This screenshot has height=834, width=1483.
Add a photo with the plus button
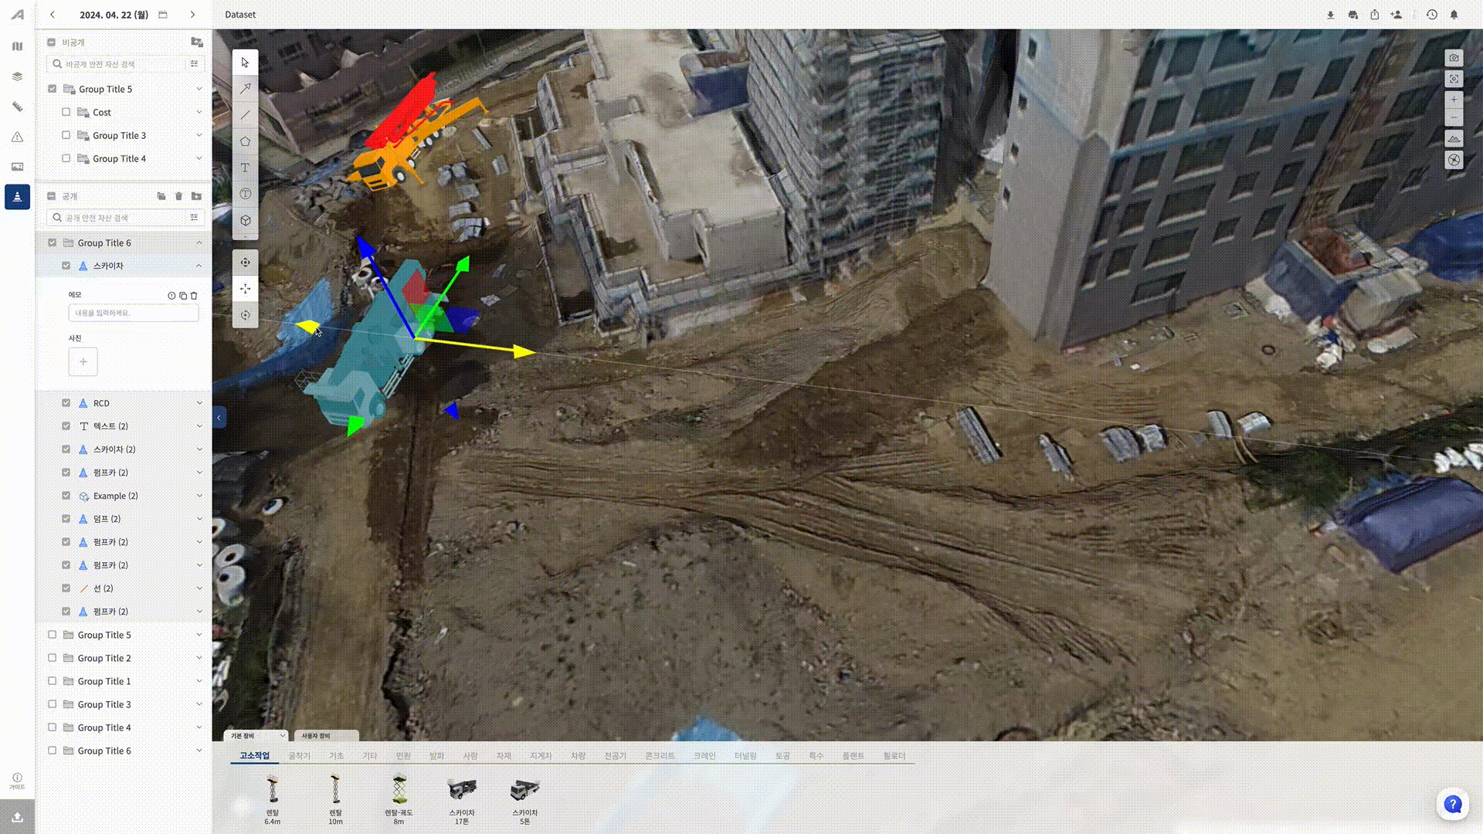click(x=83, y=361)
